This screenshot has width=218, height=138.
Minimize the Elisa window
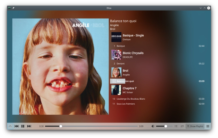pos(201,8)
